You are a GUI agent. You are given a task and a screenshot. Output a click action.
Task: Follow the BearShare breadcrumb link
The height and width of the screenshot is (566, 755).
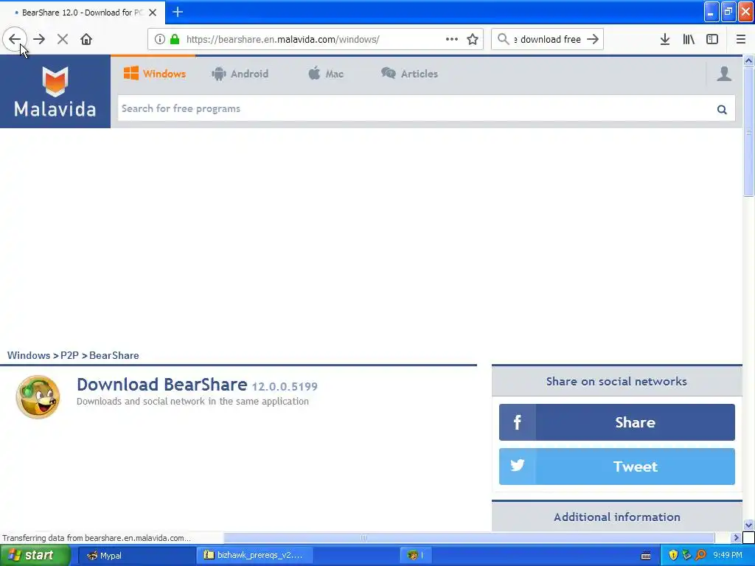[114, 355]
